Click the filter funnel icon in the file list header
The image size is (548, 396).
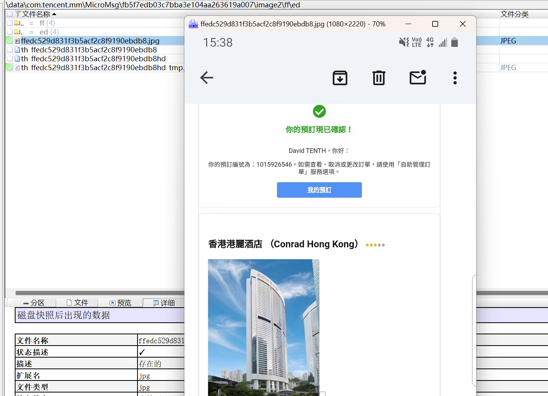[x=17, y=14]
